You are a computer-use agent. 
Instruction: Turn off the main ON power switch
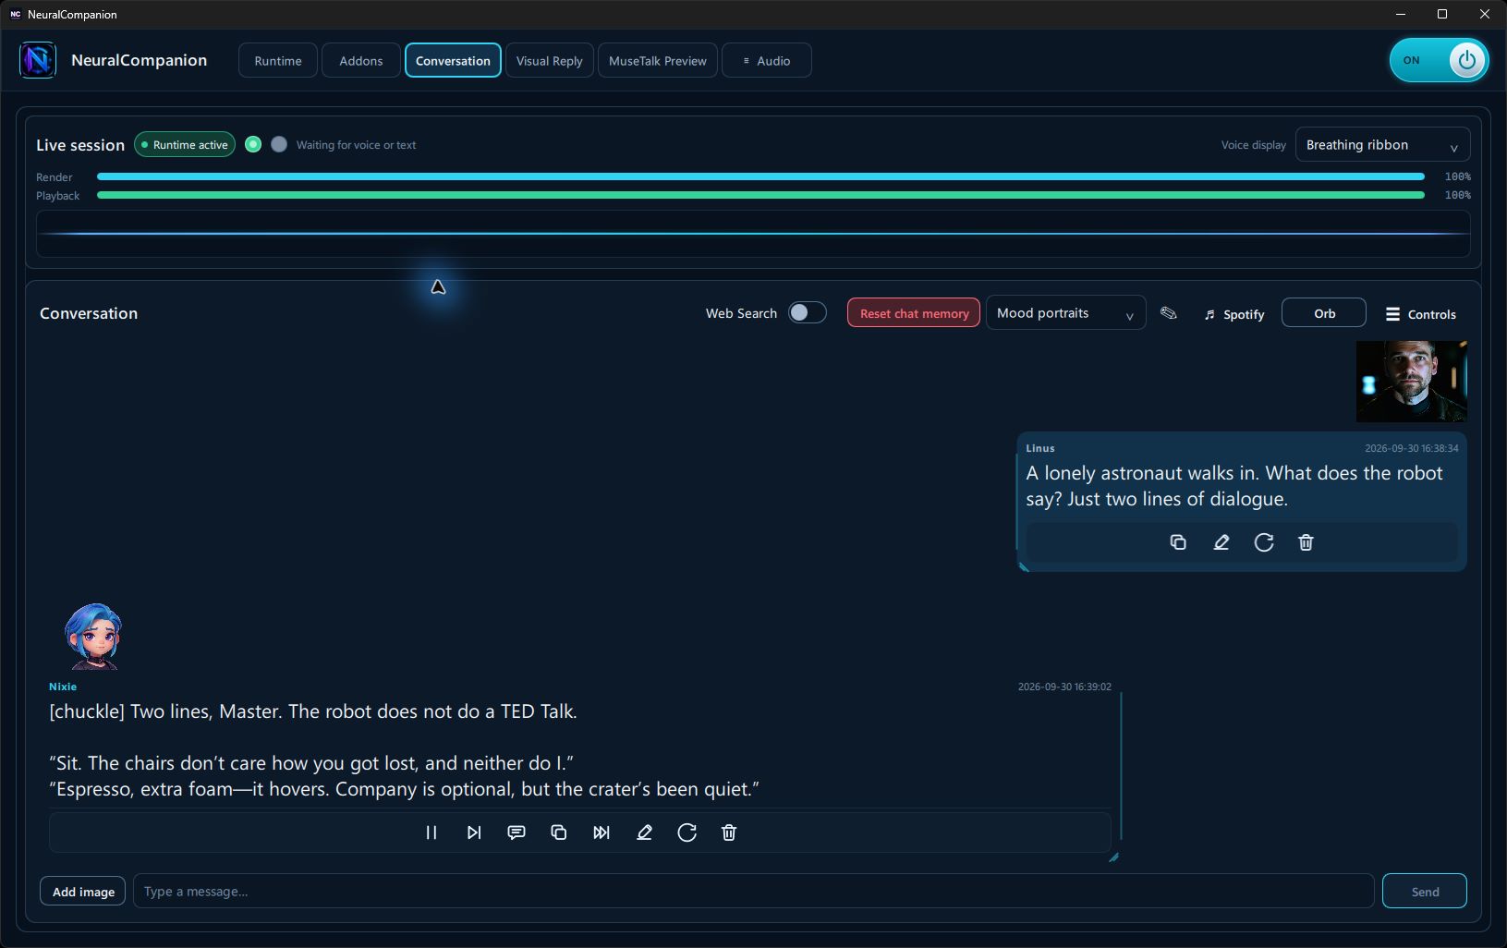(x=1439, y=60)
